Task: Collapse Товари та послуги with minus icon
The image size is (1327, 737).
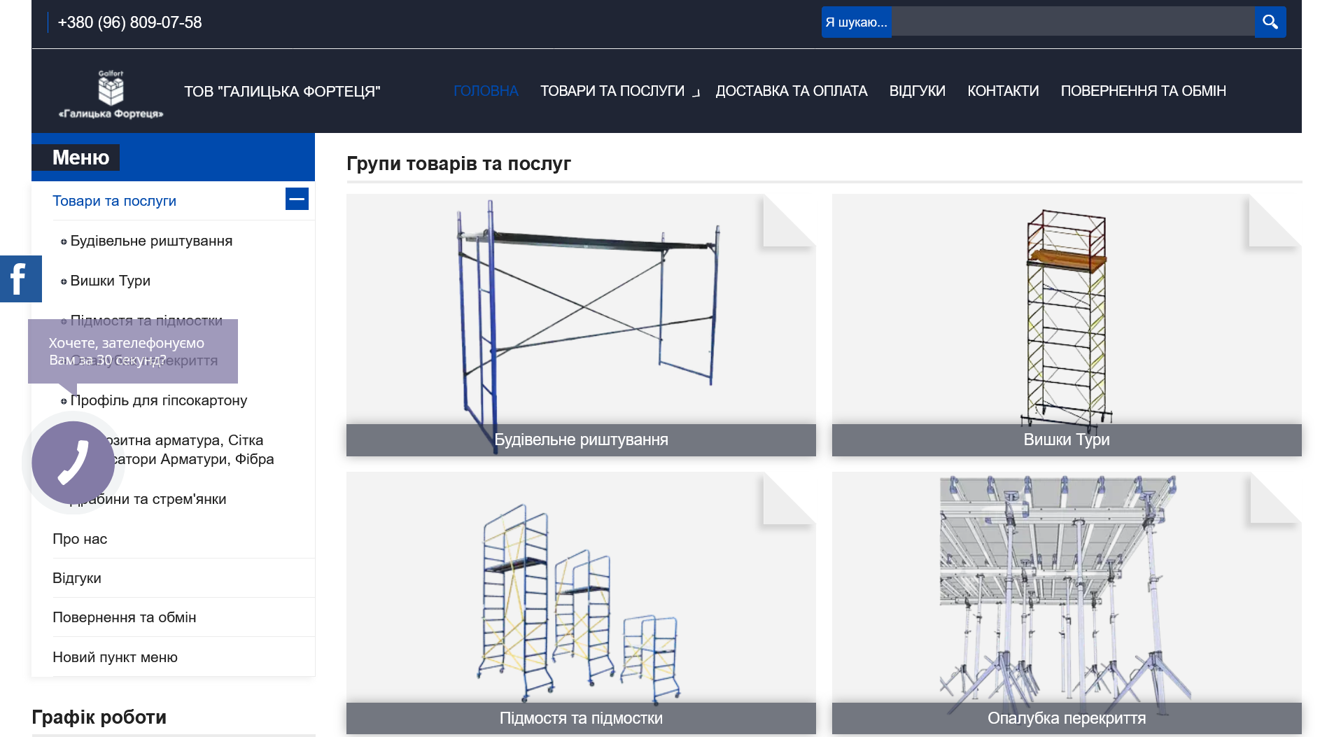Action: pyautogui.click(x=297, y=199)
